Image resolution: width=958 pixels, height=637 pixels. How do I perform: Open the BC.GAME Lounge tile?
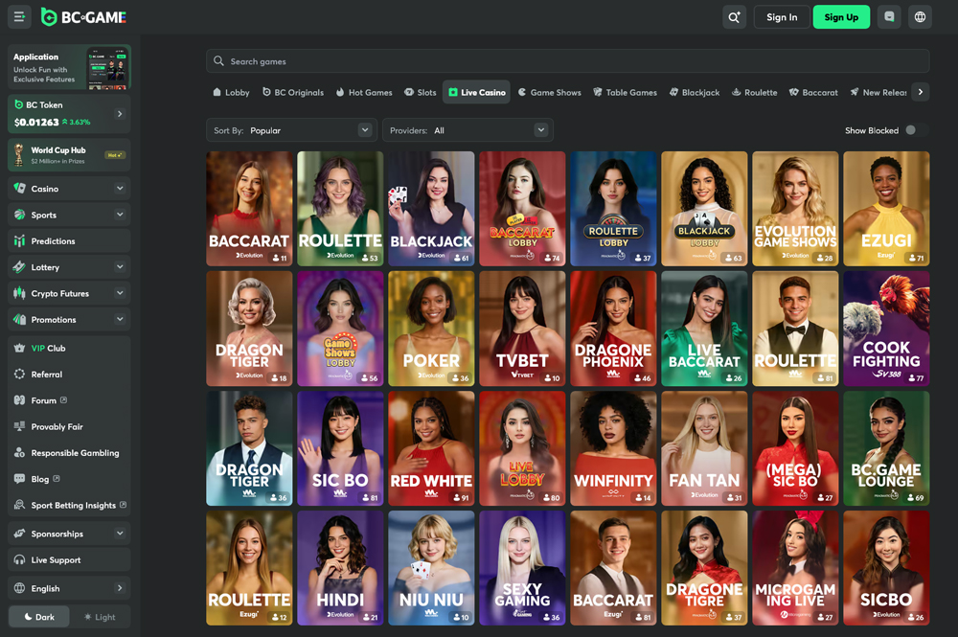(886, 448)
